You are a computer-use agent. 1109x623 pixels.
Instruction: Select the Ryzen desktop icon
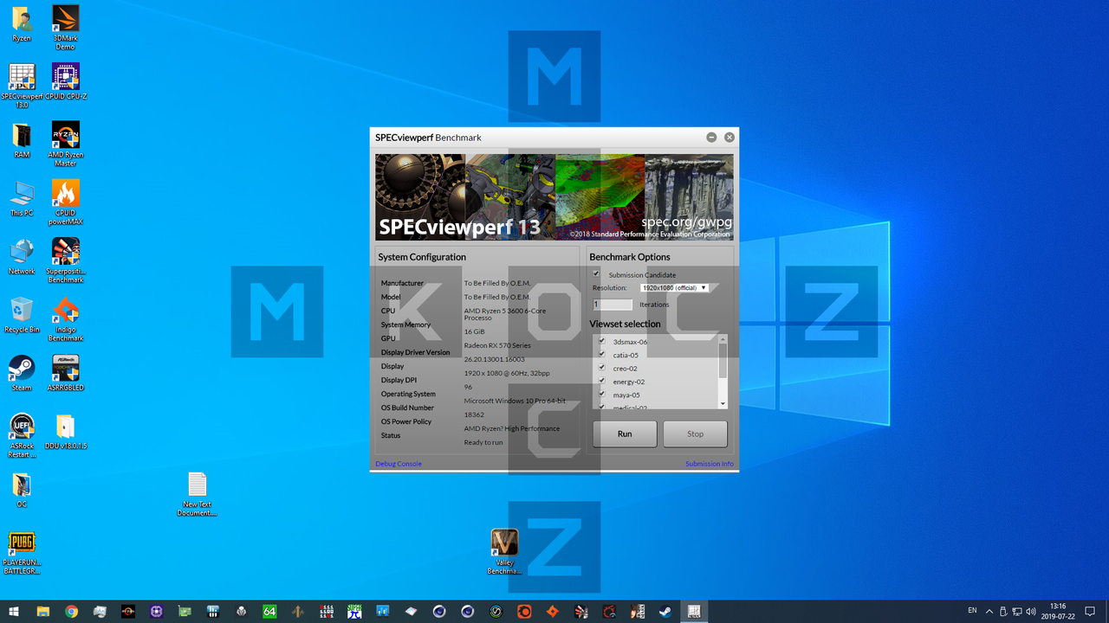click(x=22, y=24)
